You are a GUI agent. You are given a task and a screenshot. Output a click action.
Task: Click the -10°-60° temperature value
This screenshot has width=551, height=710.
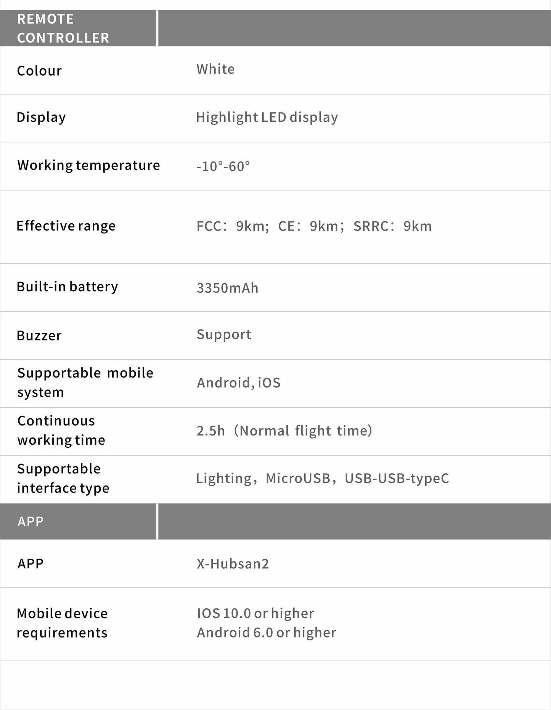click(x=223, y=166)
